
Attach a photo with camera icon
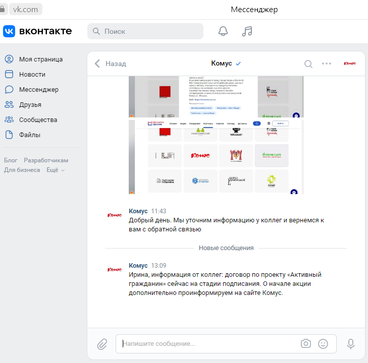(306, 343)
